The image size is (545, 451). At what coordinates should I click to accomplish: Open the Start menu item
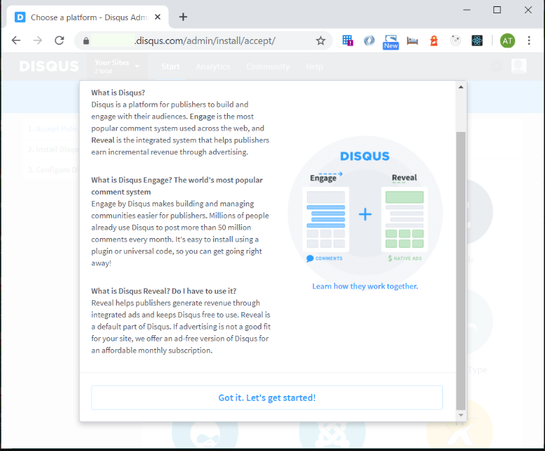[170, 66]
